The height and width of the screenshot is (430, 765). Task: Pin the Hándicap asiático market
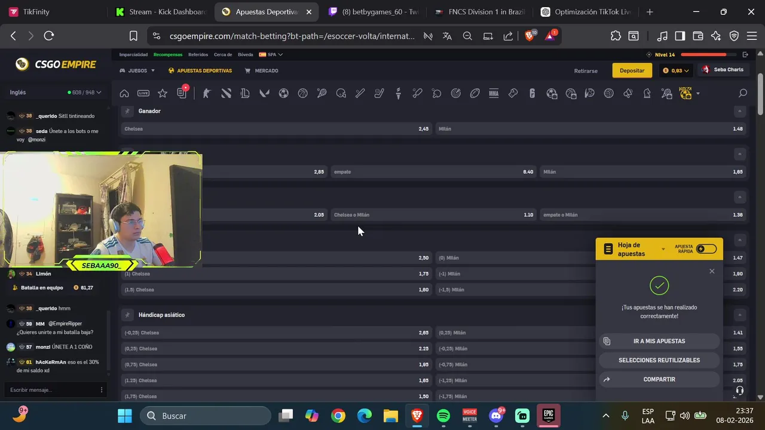[127, 315]
